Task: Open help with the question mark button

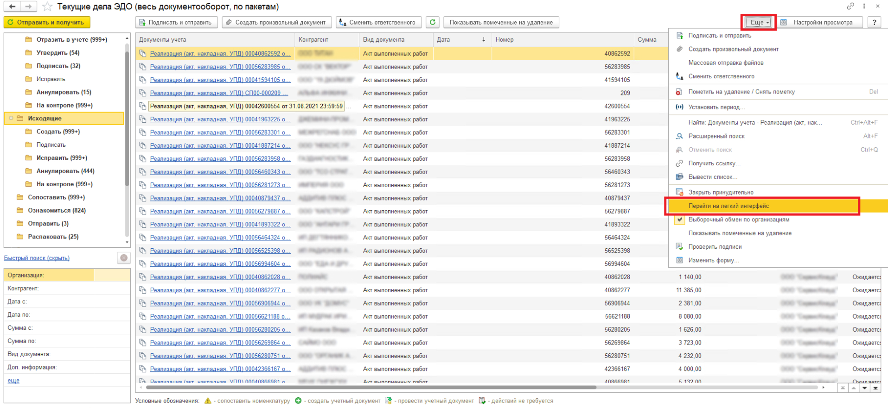Action: click(x=875, y=22)
